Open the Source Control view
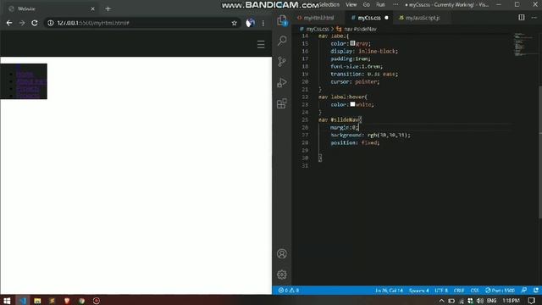542x305 pixels. pyautogui.click(x=282, y=62)
